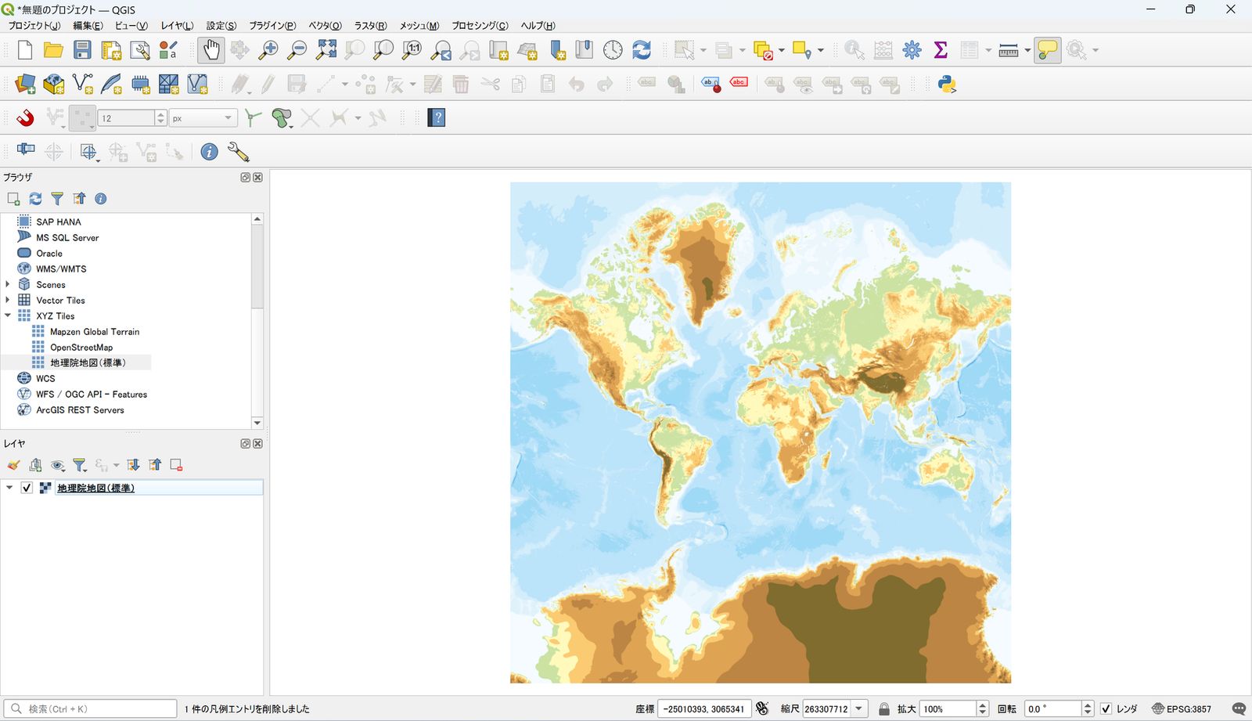1252x721 pixels.
Task: Open the wrench settings tool icon
Action: 238,152
